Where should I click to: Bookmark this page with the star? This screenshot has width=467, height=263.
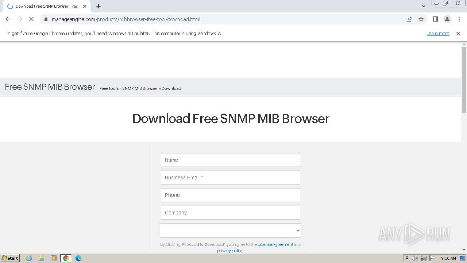click(421, 19)
